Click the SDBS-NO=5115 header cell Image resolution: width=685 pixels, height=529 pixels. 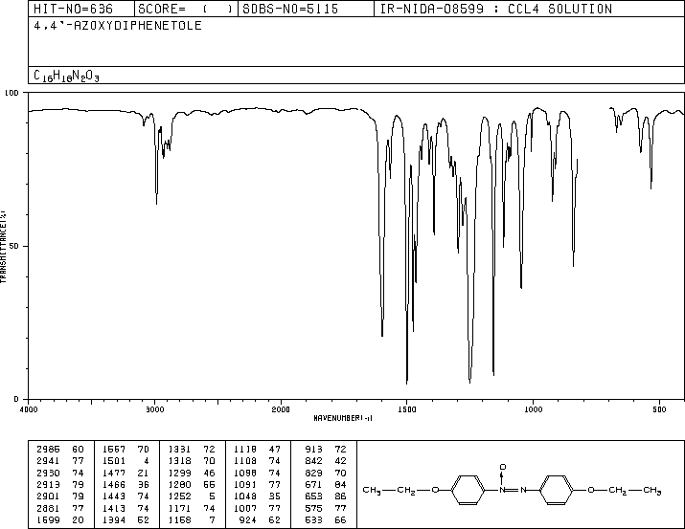pyautogui.click(x=306, y=9)
